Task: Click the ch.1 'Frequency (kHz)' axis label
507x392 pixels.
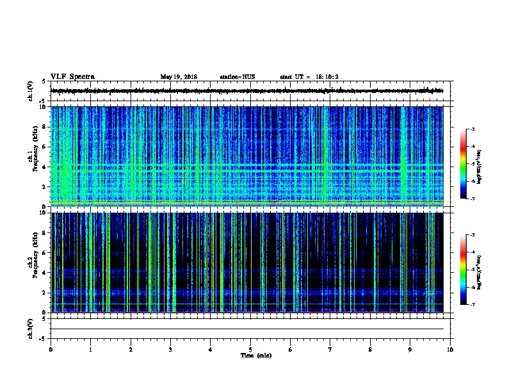Action: (35, 149)
